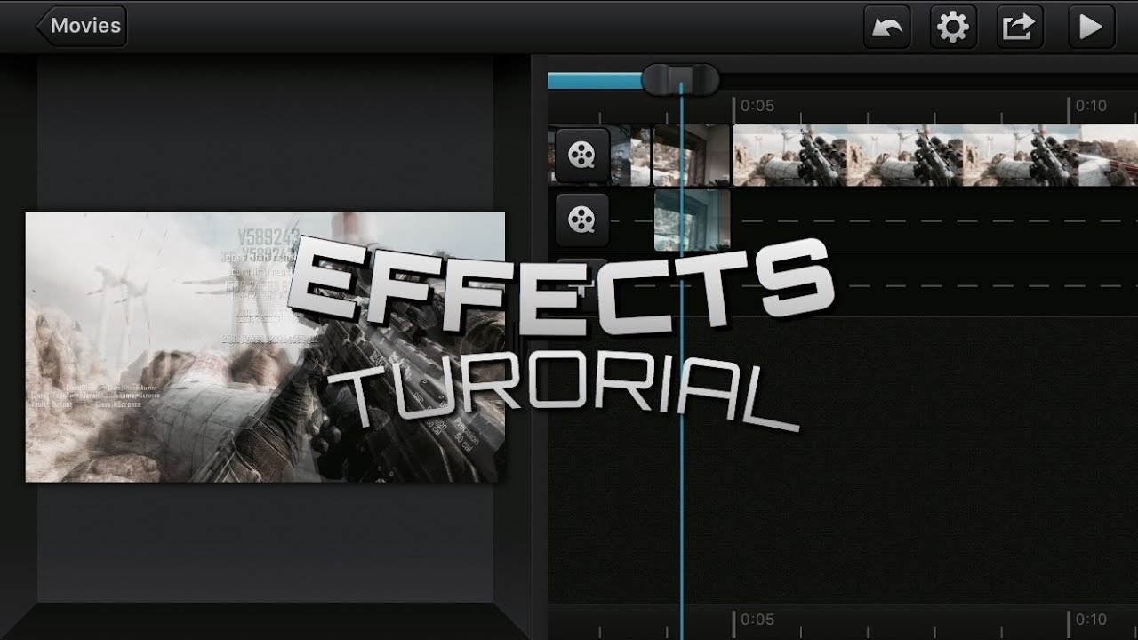Select the second video track reel icon
This screenshot has height=640, width=1138.
pos(582,219)
